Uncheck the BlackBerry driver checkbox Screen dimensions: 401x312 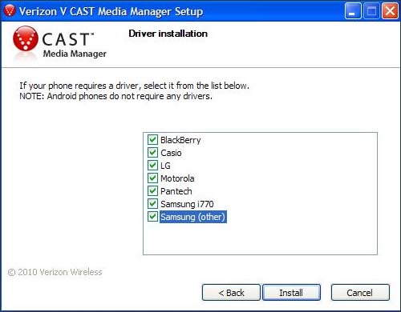click(x=152, y=139)
